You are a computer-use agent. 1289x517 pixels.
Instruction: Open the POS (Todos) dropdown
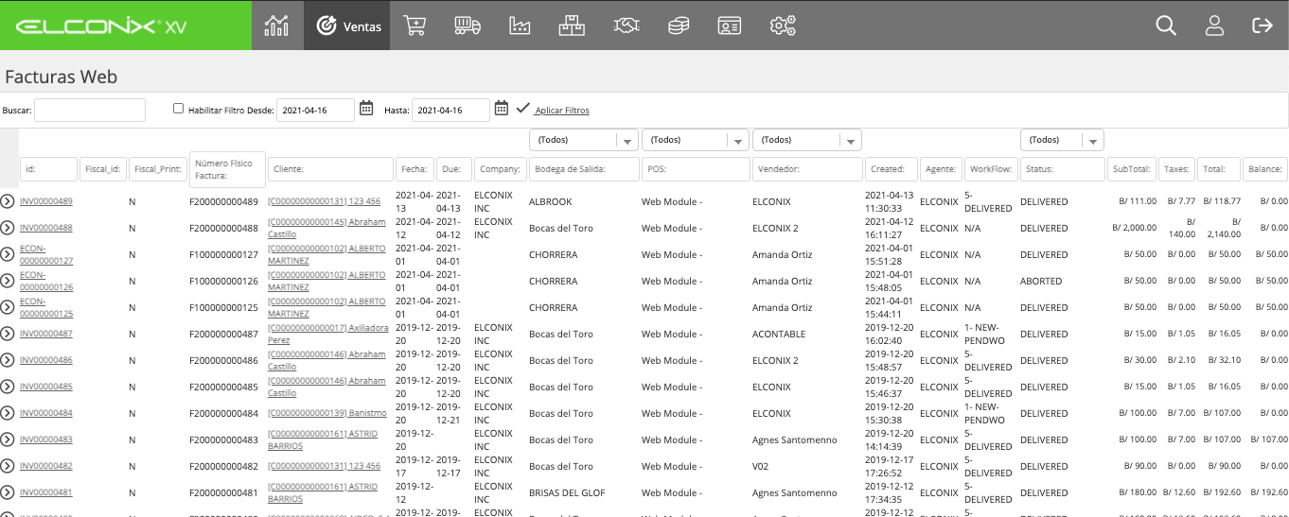(x=696, y=140)
